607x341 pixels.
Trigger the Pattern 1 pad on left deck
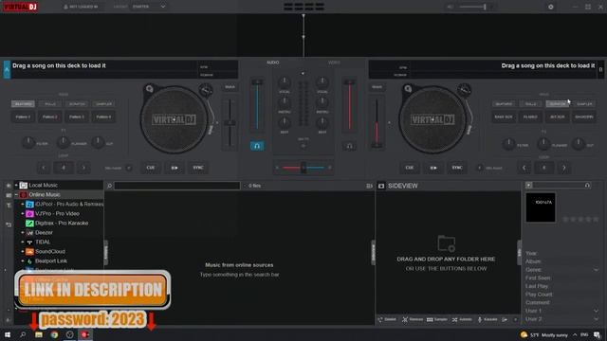[23, 117]
